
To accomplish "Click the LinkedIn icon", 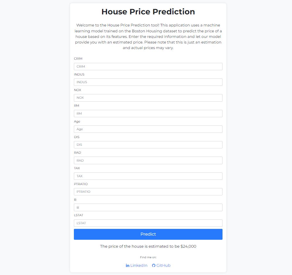I will click(128, 265).
